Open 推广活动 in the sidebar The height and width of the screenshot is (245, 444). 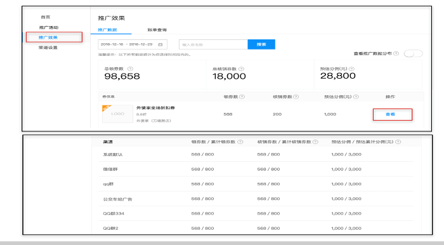(49, 27)
